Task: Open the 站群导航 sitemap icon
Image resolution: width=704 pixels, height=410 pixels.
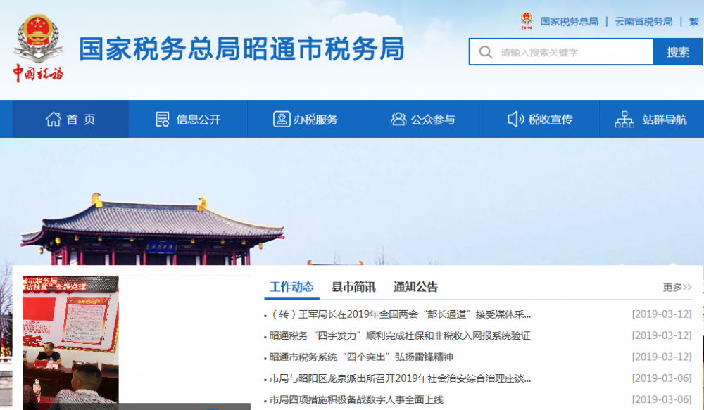Action: tap(624, 118)
